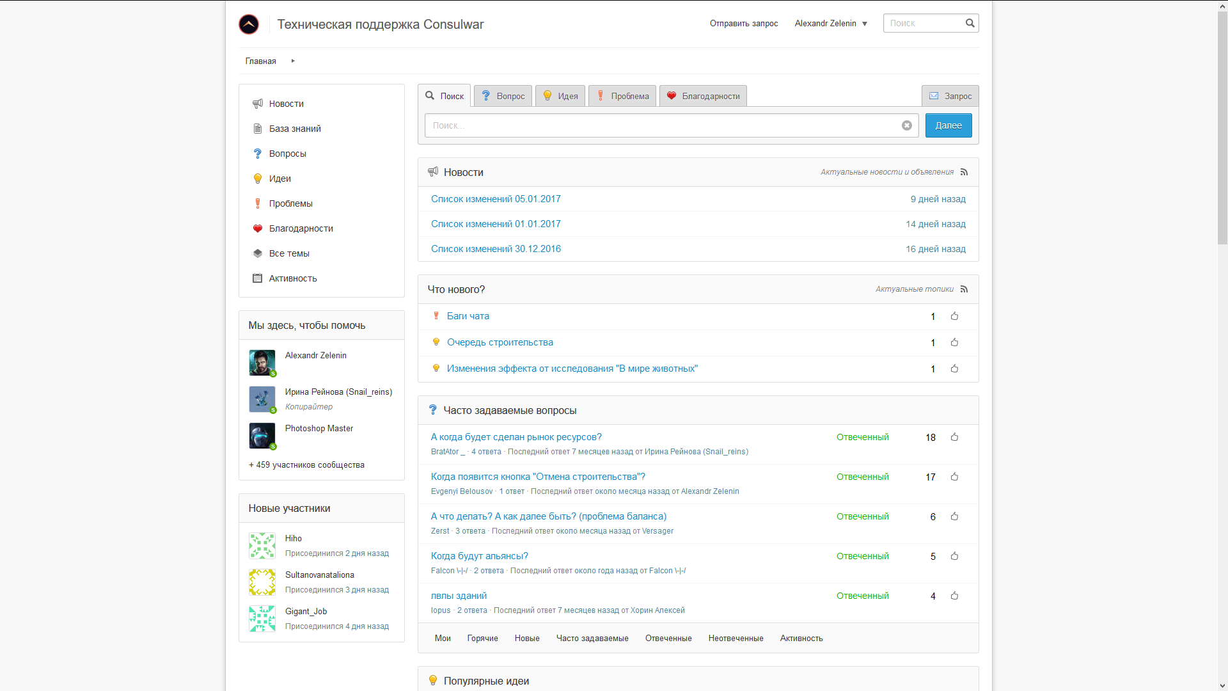Open the Запрос envelope tab
The height and width of the screenshot is (691, 1228).
coord(950,96)
